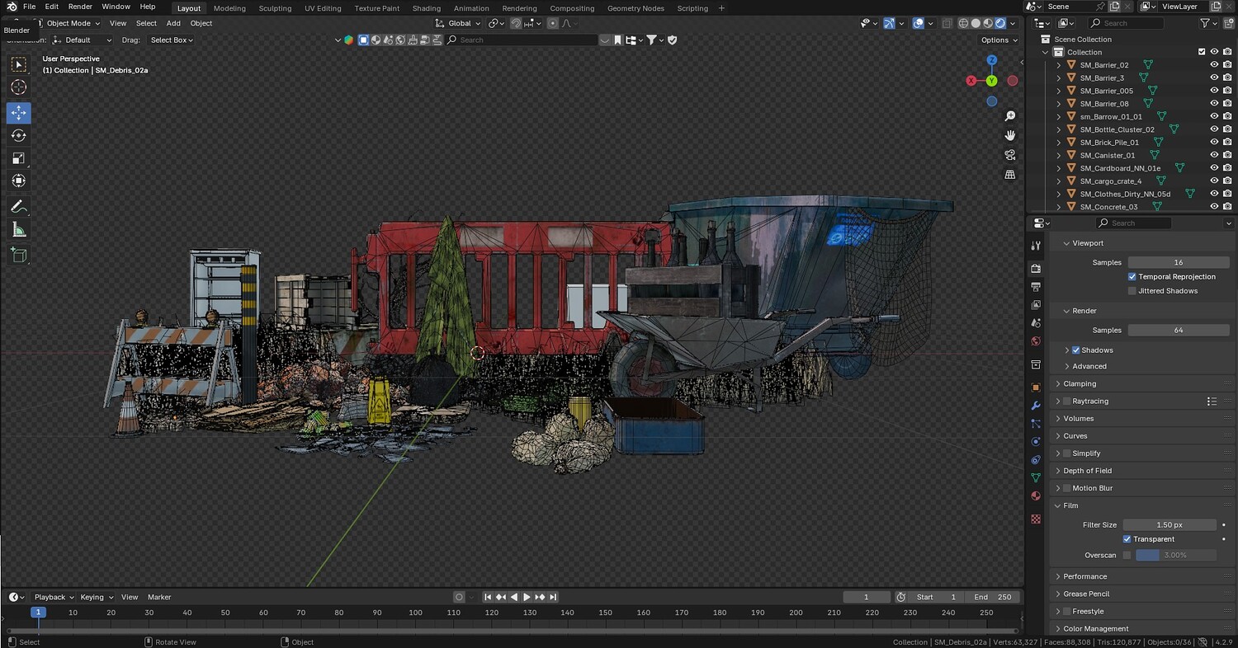Click the timeline End frame field
The height and width of the screenshot is (648, 1238).
(x=994, y=597)
